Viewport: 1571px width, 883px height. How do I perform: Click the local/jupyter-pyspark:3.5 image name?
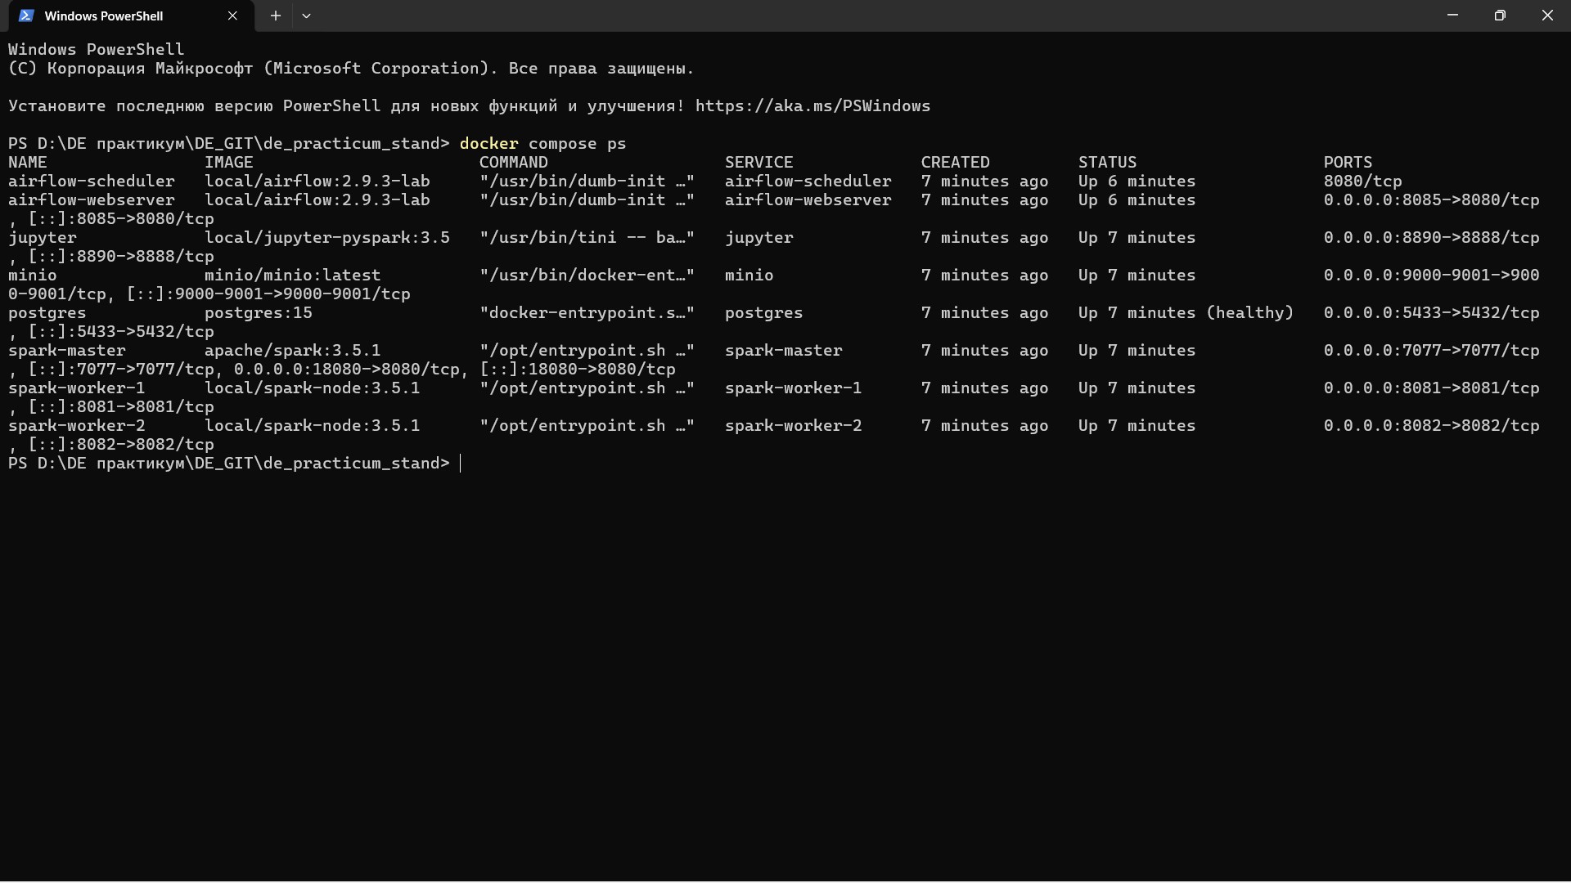[x=327, y=238]
